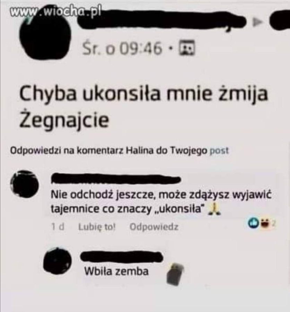Click the folded hands emoji in the comment

pyautogui.click(x=214, y=209)
